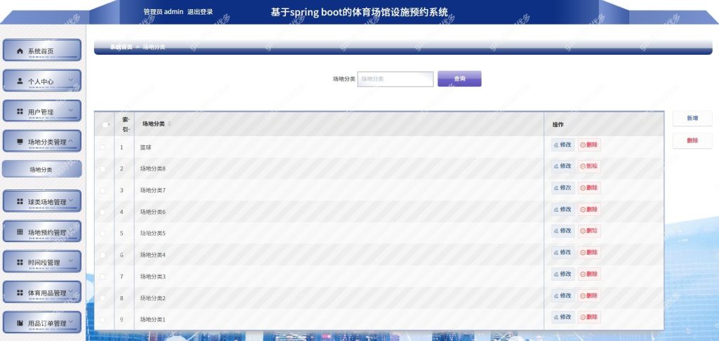Click 修改 button in 场地分类1 row
The height and width of the screenshot is (341, 719).
pos(562,316)
